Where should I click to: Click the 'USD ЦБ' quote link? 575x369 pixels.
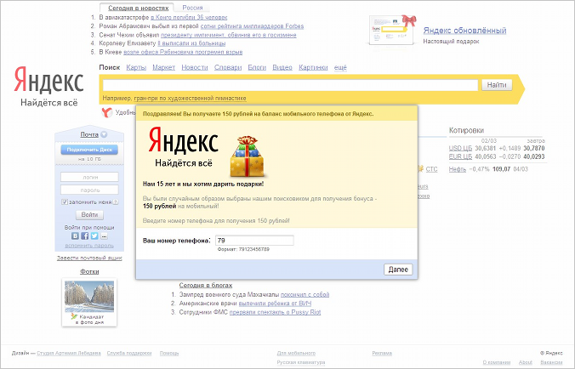click(460, 148)
